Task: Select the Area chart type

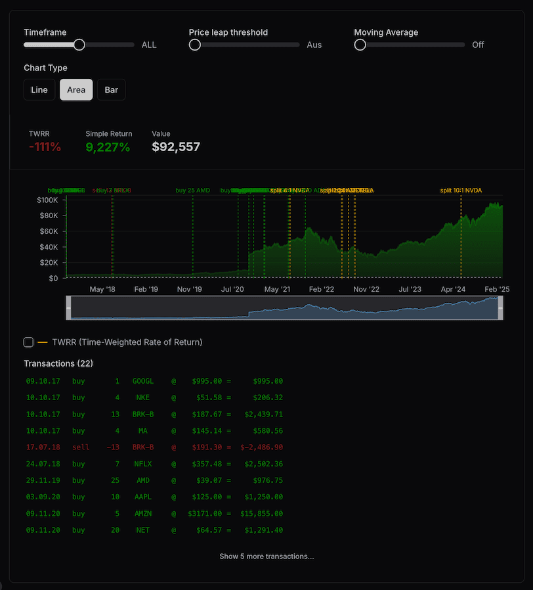Action: click(x=76, y=90)
